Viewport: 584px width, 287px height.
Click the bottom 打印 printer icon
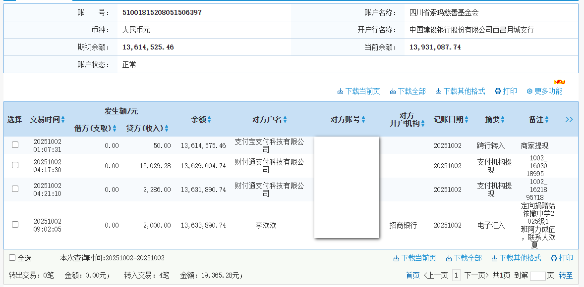coord(554,258)
